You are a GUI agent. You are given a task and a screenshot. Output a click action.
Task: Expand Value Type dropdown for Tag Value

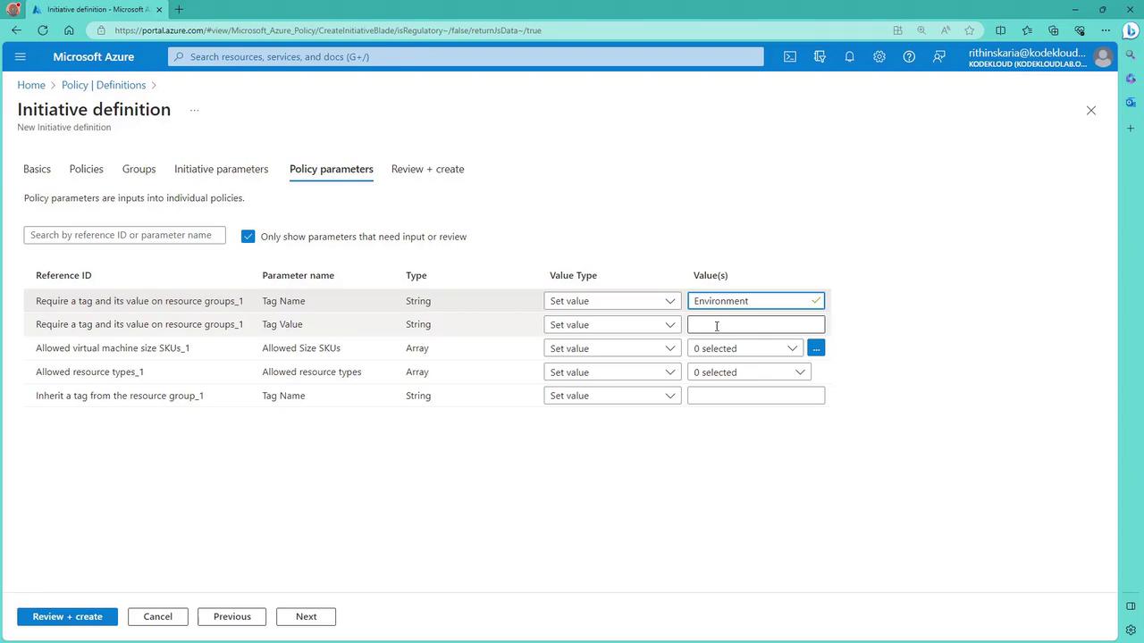click(612, 325)
